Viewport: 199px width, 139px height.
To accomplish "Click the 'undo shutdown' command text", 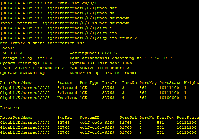I will point(113,18).
